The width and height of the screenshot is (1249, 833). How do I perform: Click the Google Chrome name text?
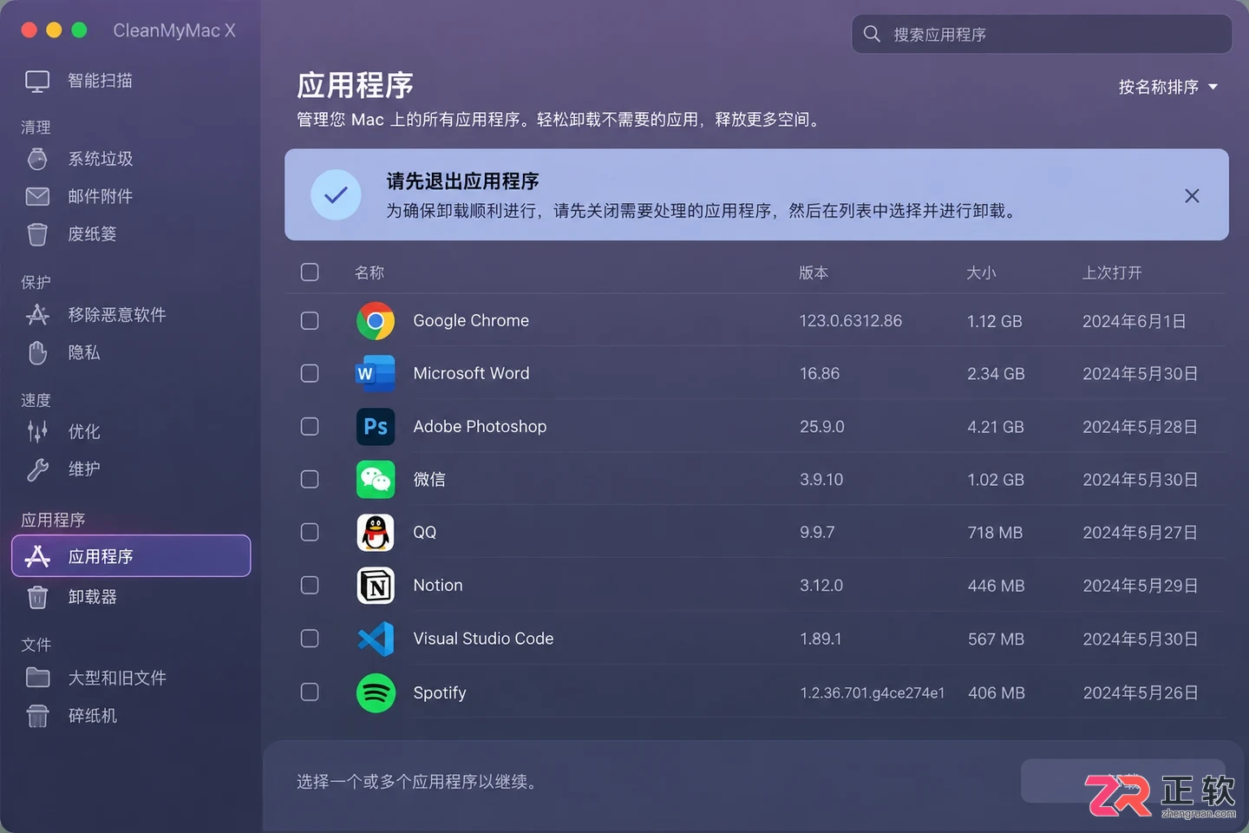pyautogui.click(x=471, y=321)
